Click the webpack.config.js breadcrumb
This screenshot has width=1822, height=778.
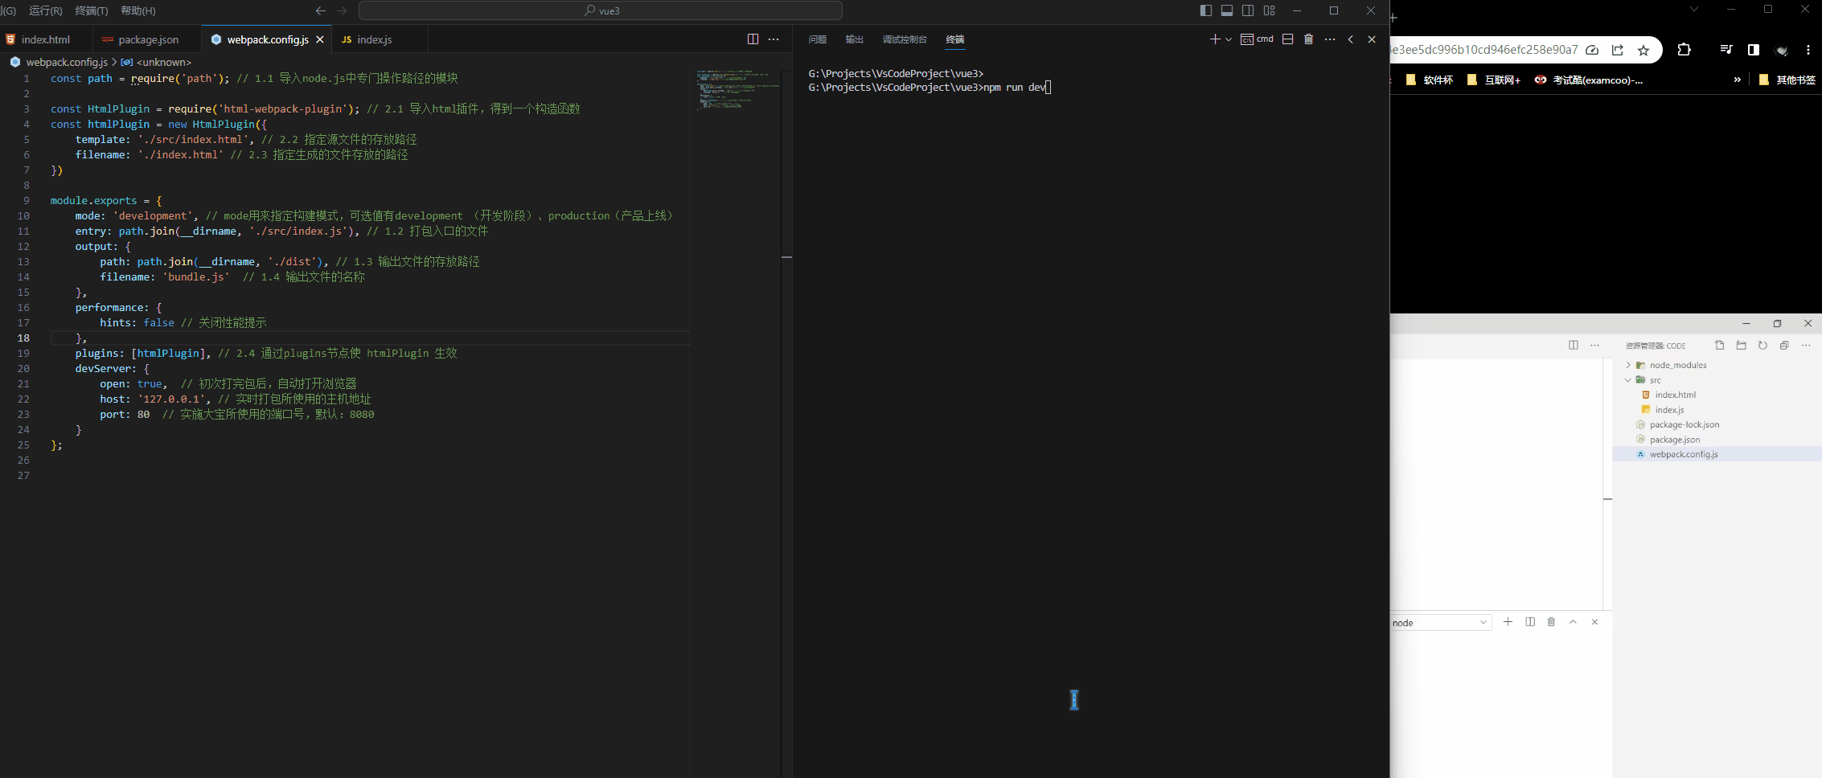click(x=67, y=62)
